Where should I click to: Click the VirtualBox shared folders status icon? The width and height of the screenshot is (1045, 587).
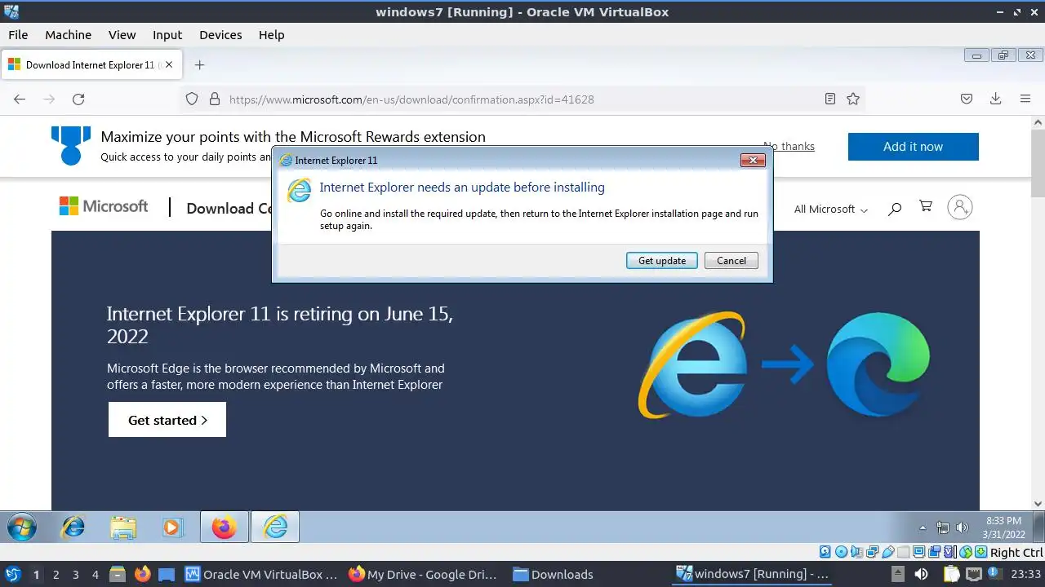[904, 552]
